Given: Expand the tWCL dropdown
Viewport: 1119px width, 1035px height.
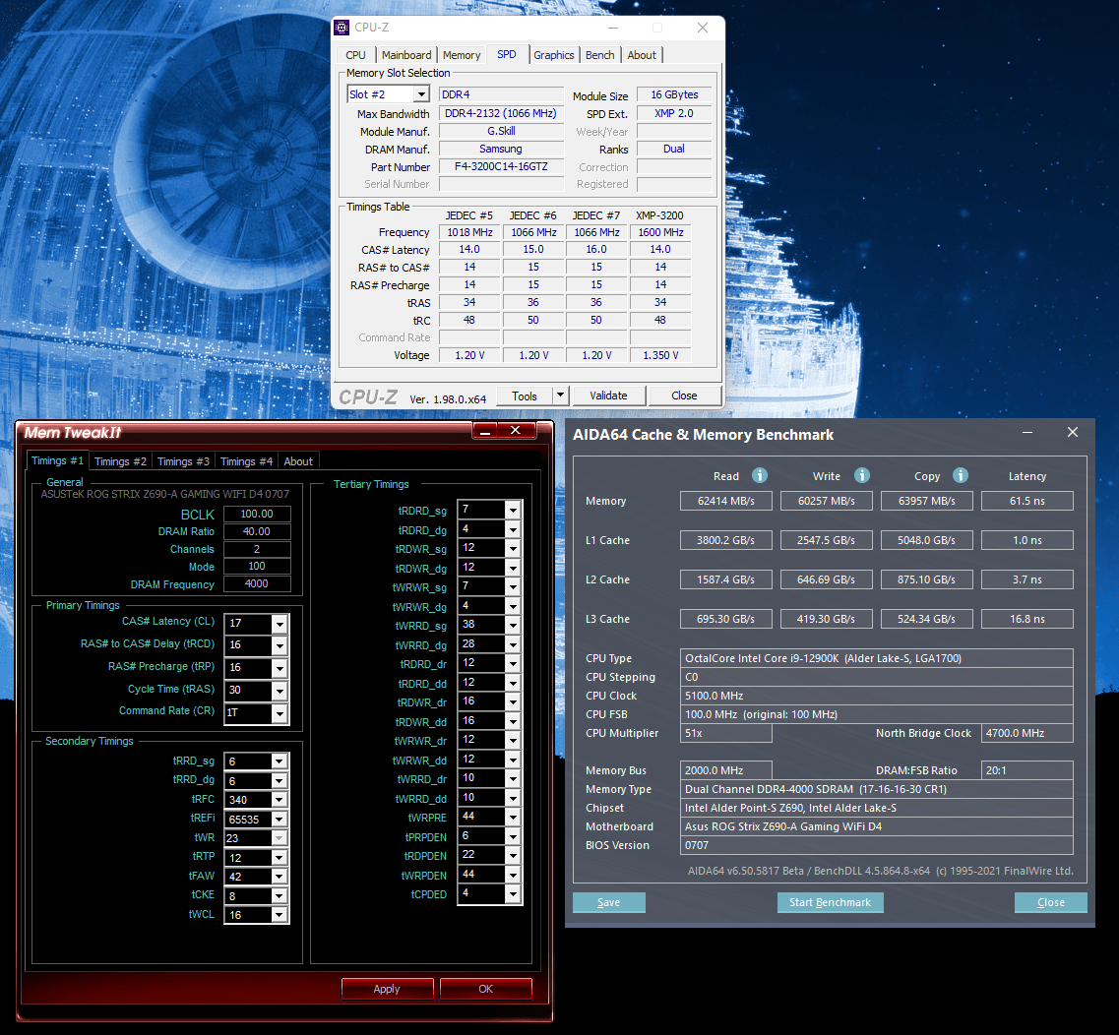Looking at the screenshot, I should click(280, 914).
